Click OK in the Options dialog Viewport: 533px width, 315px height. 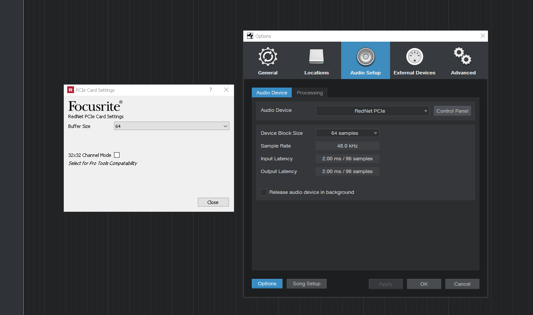coord(424,284)
